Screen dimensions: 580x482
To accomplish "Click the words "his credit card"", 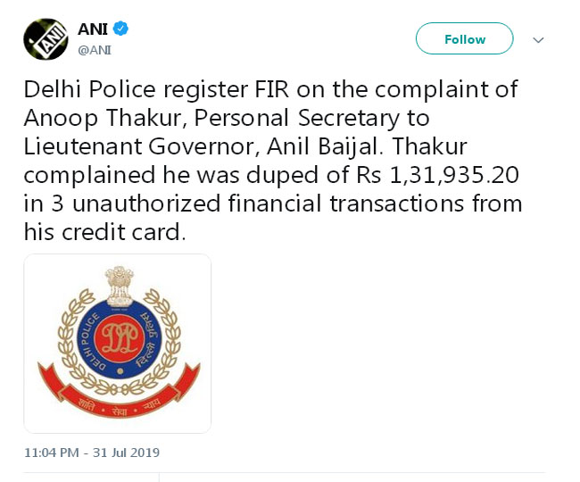I will pos(103,232).
